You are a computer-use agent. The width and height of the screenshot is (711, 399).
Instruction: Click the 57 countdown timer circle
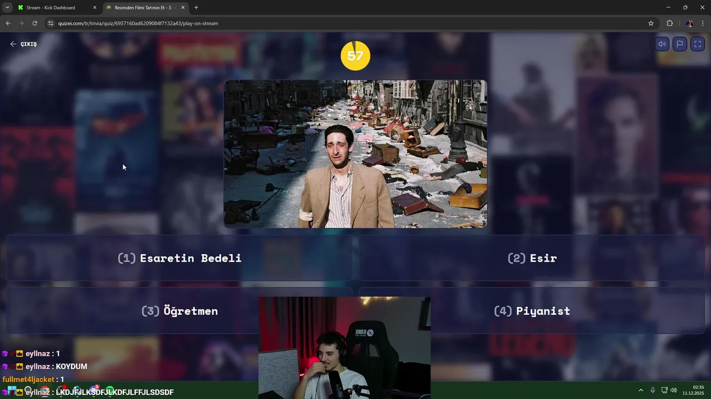click(x=355, y=55)
